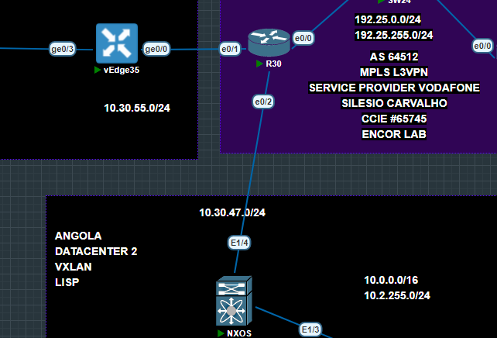Image resolution: width=497 pixels, height=338 pixels.
Task: Click the E1/3 interface label near NXOS
Action: tap(310, 329)
